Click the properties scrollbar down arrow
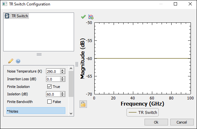The image size is (197, 129). 71,114
